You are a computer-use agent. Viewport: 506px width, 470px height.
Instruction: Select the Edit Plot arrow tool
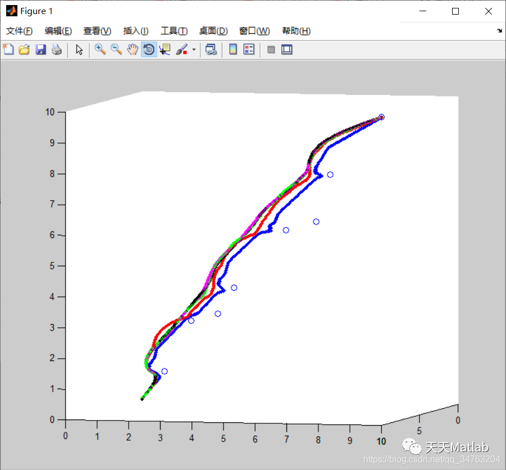[79, 49]
